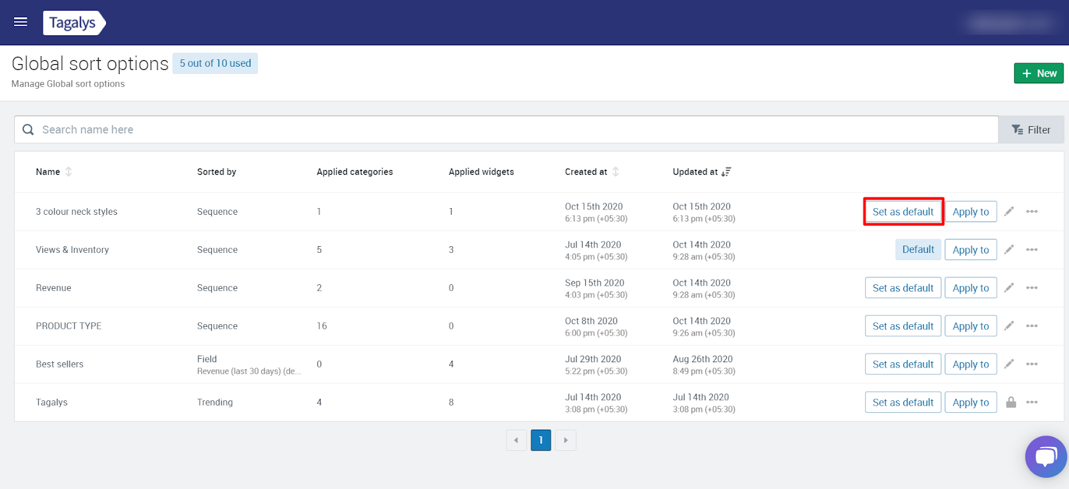
Task: Click Apply to for Views & Inventory
Action: [x=971, y=250]
